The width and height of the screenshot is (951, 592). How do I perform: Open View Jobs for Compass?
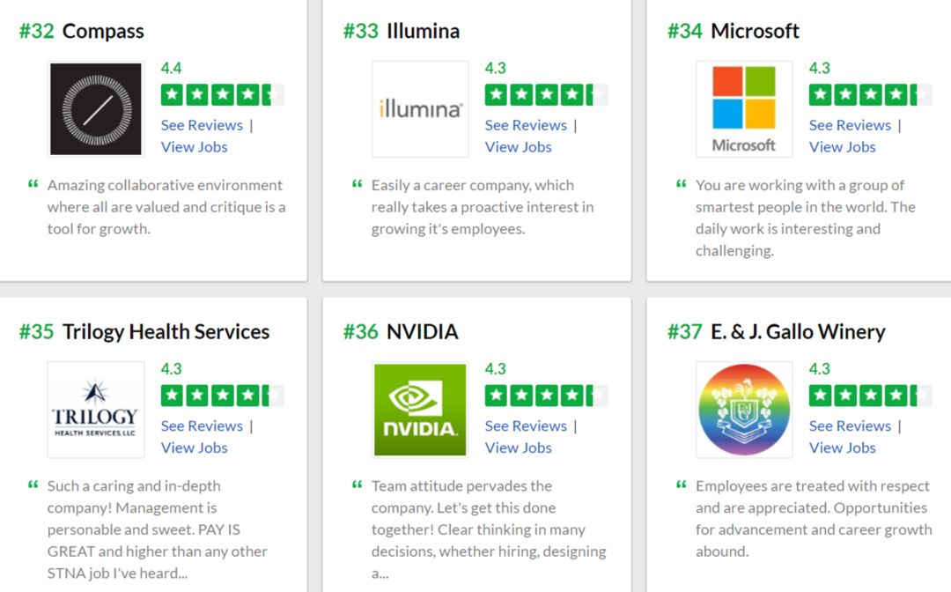[194, 147]
